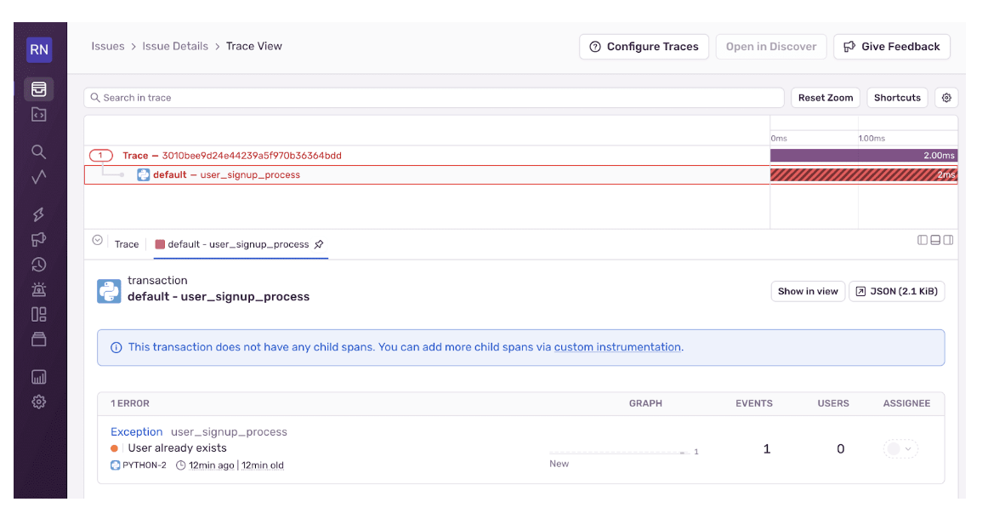Open trace view Settings gear icon
Viewport: 988px width, 519px height.
pos(946,97)
